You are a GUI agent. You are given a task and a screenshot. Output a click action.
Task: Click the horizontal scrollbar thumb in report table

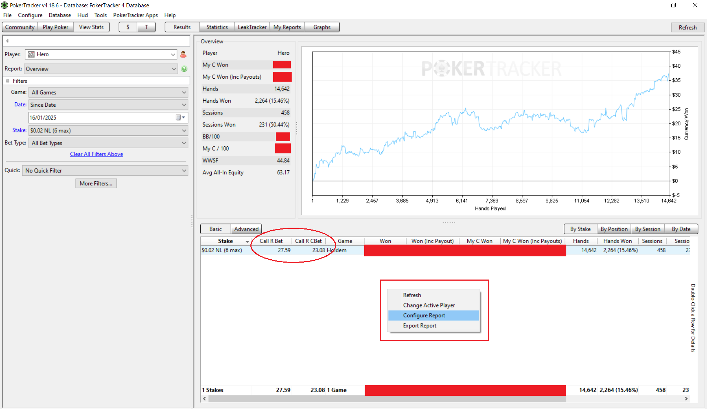pos(387,399)
